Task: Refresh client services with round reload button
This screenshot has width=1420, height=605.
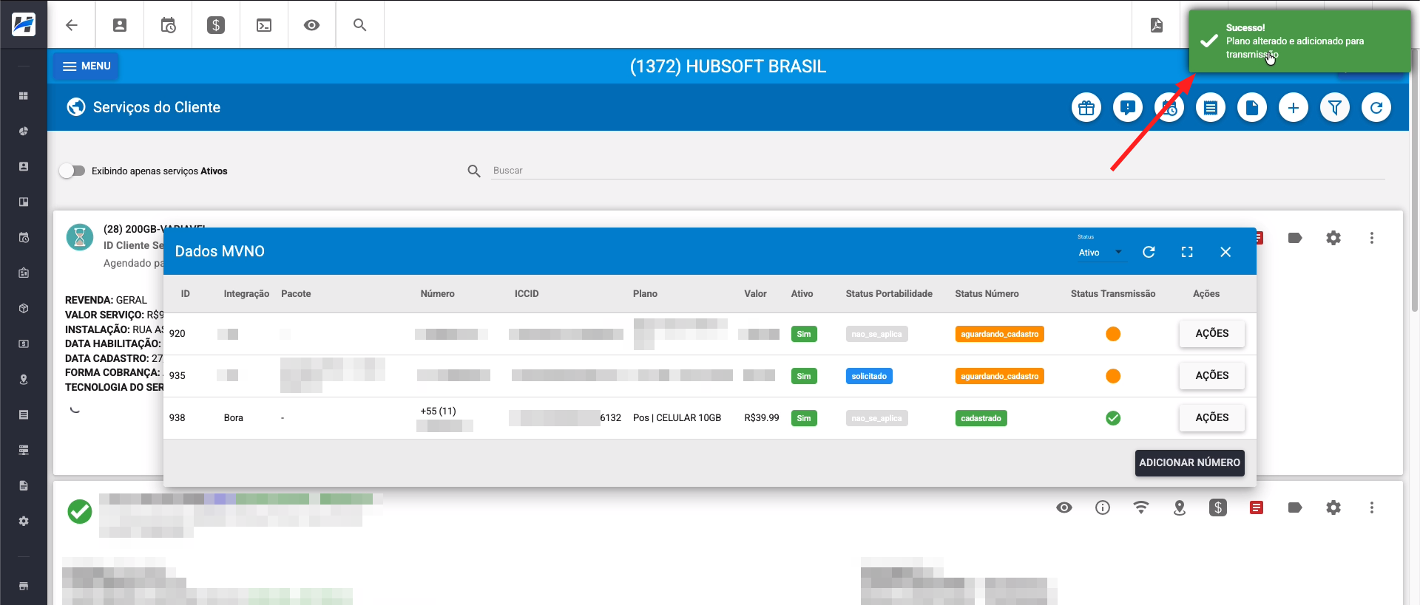Action: [x=1376, y=108]
